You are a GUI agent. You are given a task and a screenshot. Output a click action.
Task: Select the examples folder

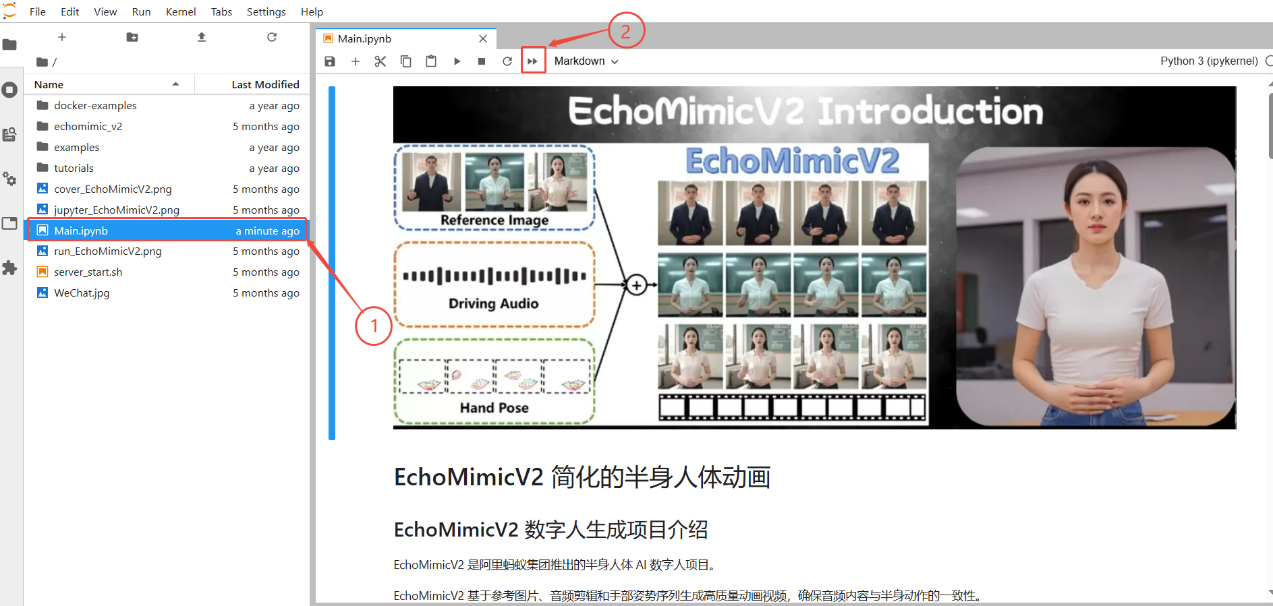pyautogui.click(x=167, y=148)
